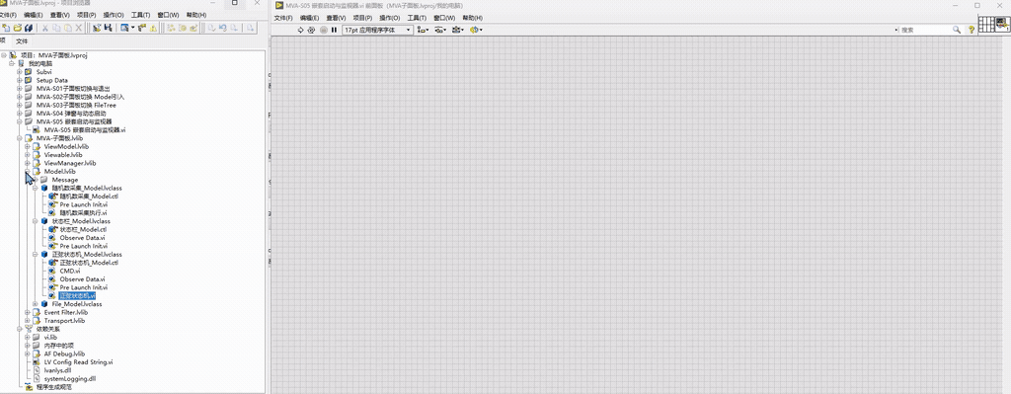1011x394 pixels.
Task: Open the Resize Objects tool
Action: [x=458, y=30]
